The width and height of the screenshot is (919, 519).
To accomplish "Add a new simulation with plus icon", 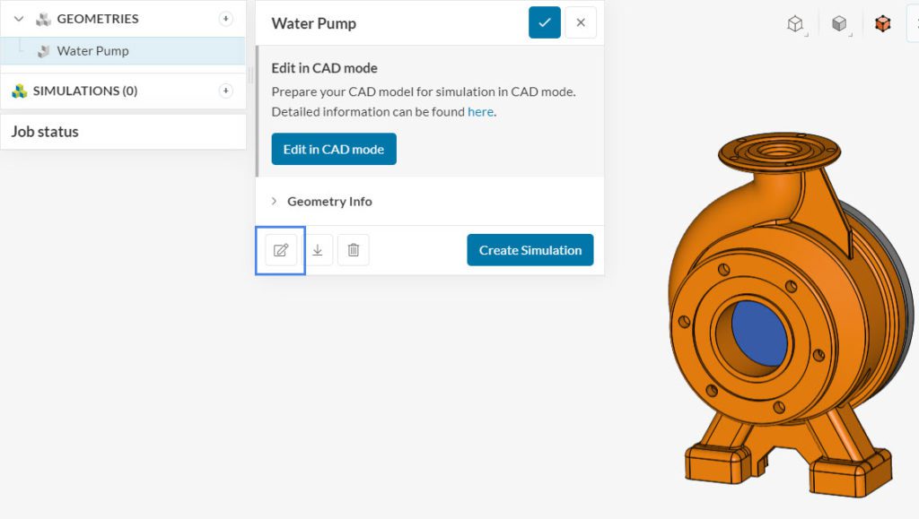I will click(x=225, y=91).
